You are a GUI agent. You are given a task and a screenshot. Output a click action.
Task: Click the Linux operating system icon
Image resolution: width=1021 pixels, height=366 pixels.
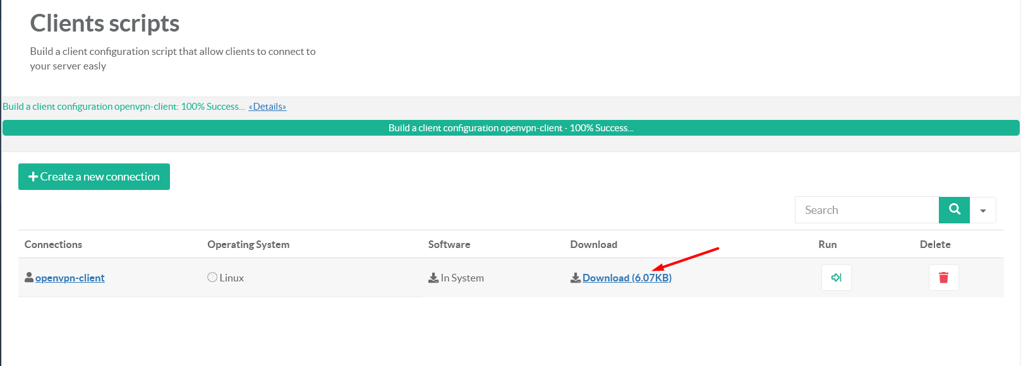pos(212,277)
